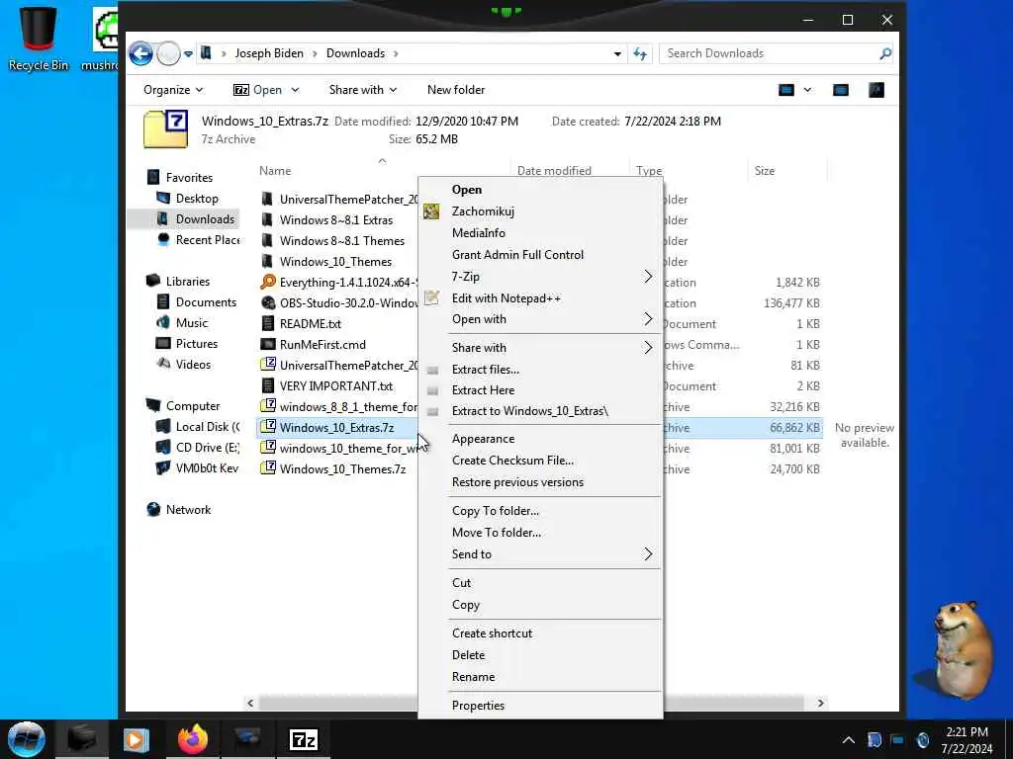Select the Local Disk drive
Image resolution: width=1013 pixels, height=759 pixels.
(197, 427)
